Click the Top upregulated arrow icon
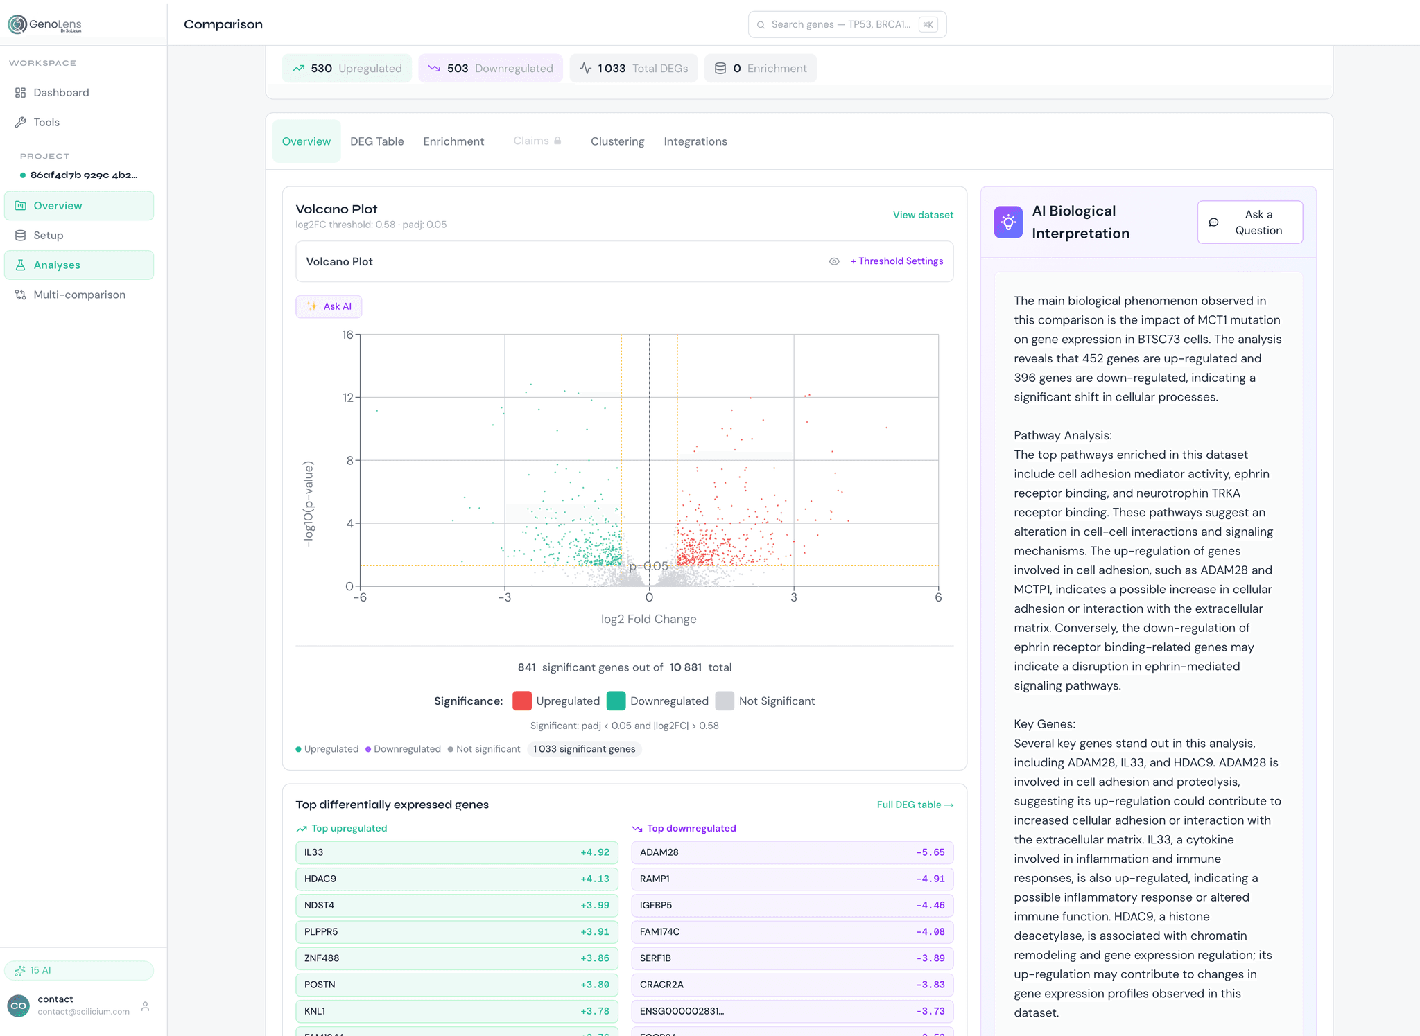 [x=302, y=829]
